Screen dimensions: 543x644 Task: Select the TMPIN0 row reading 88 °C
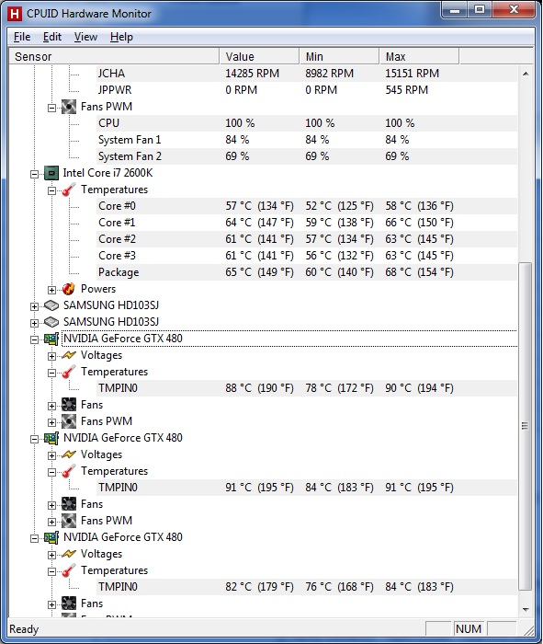(x=306, y=388)
